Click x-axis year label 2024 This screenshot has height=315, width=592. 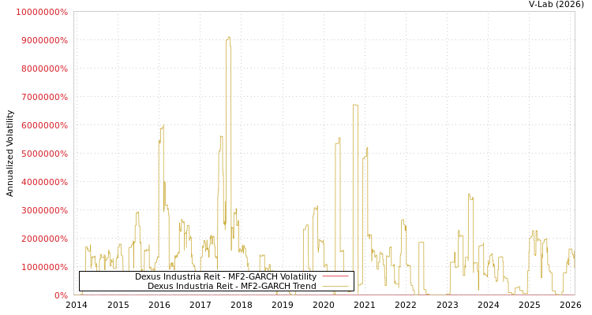[x=488, y=305]
